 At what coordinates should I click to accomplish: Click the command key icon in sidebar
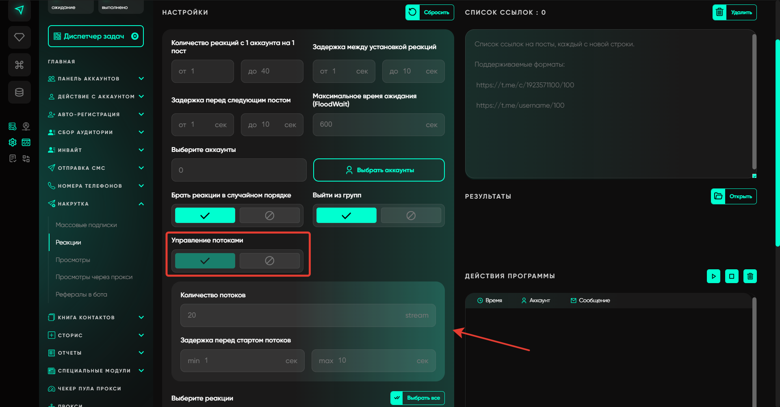[x=19, y=65]
